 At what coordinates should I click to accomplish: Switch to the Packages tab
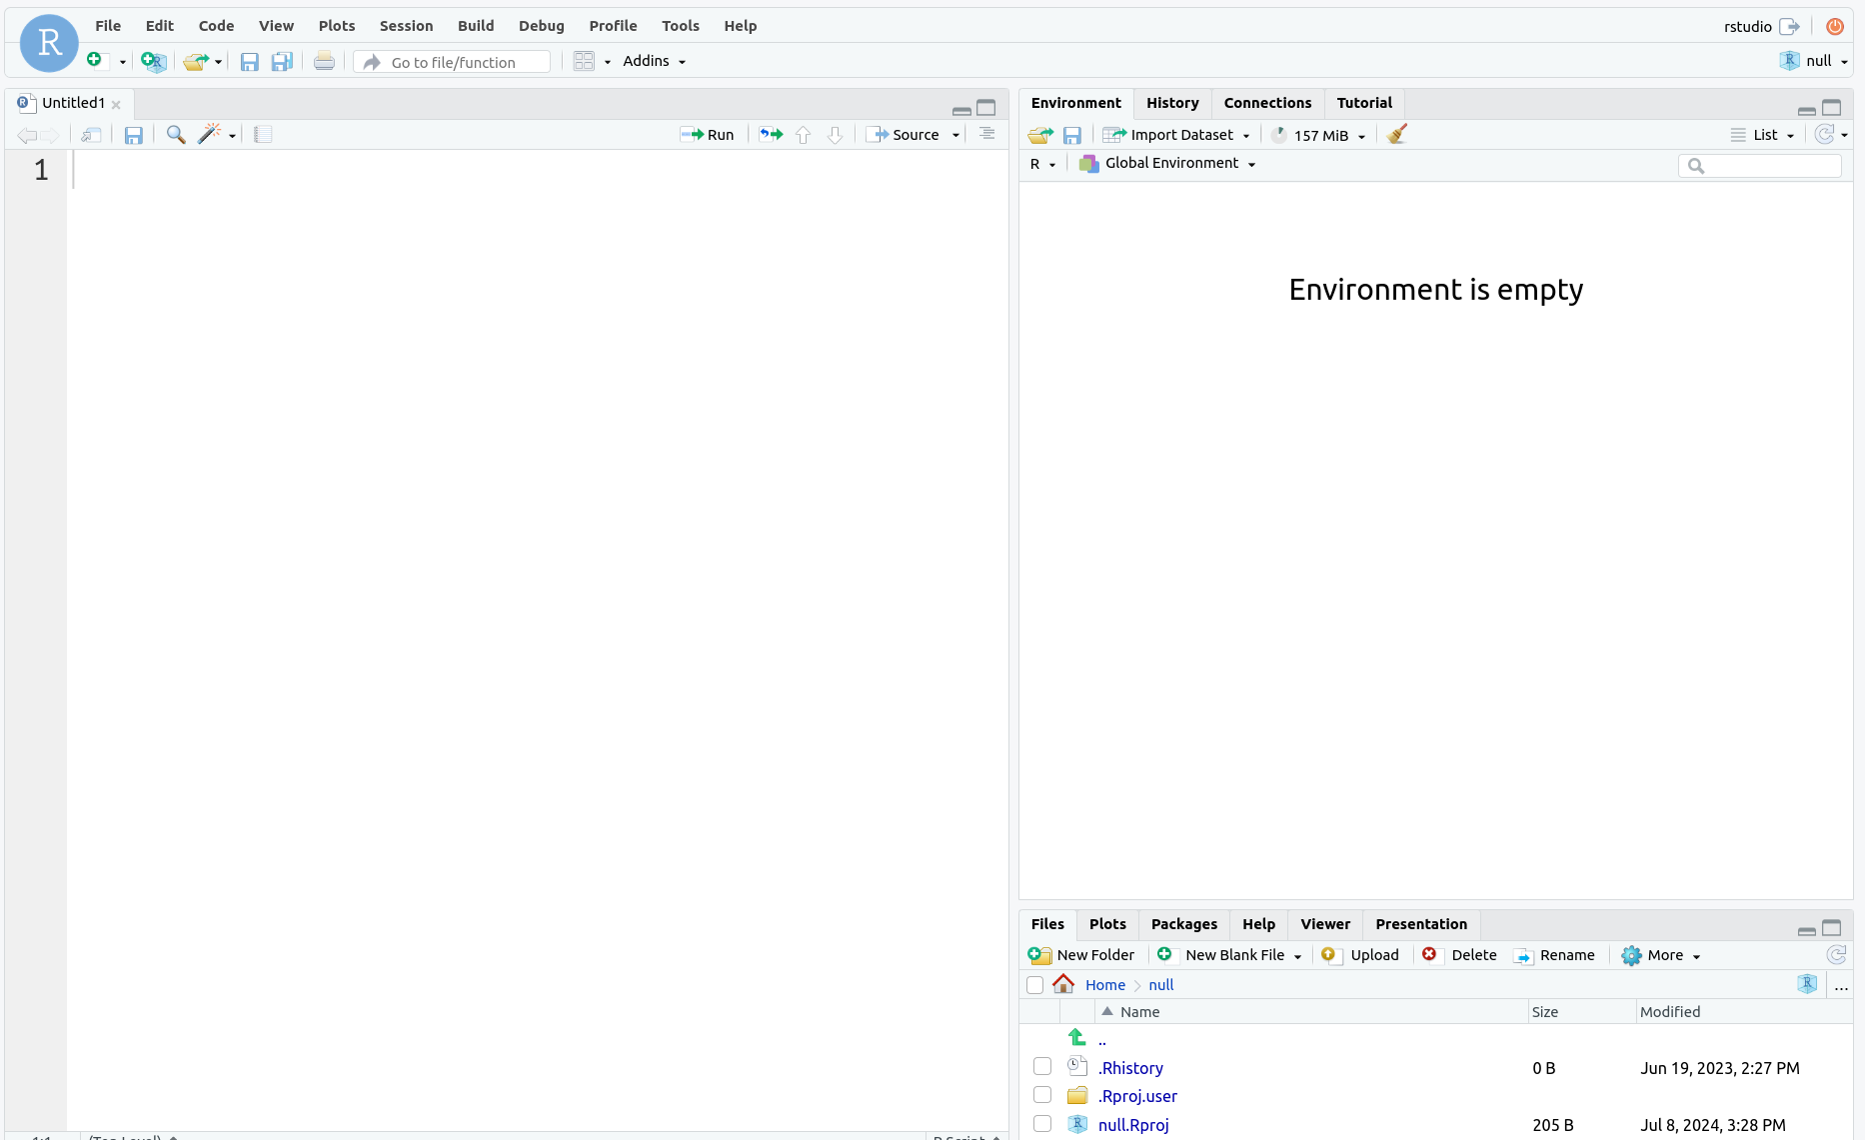[x=1183, y=924]
